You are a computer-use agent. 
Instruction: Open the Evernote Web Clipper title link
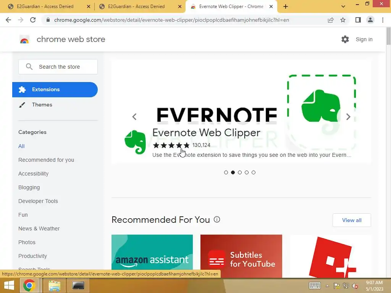pos(206,132)
